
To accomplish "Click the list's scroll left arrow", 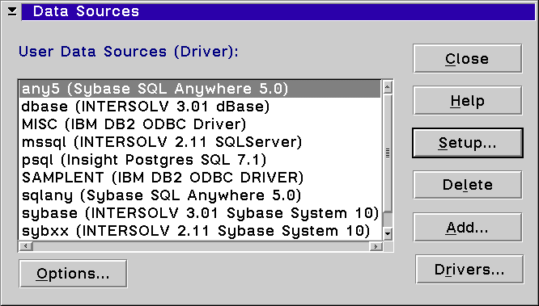I will tap(26, 246).
